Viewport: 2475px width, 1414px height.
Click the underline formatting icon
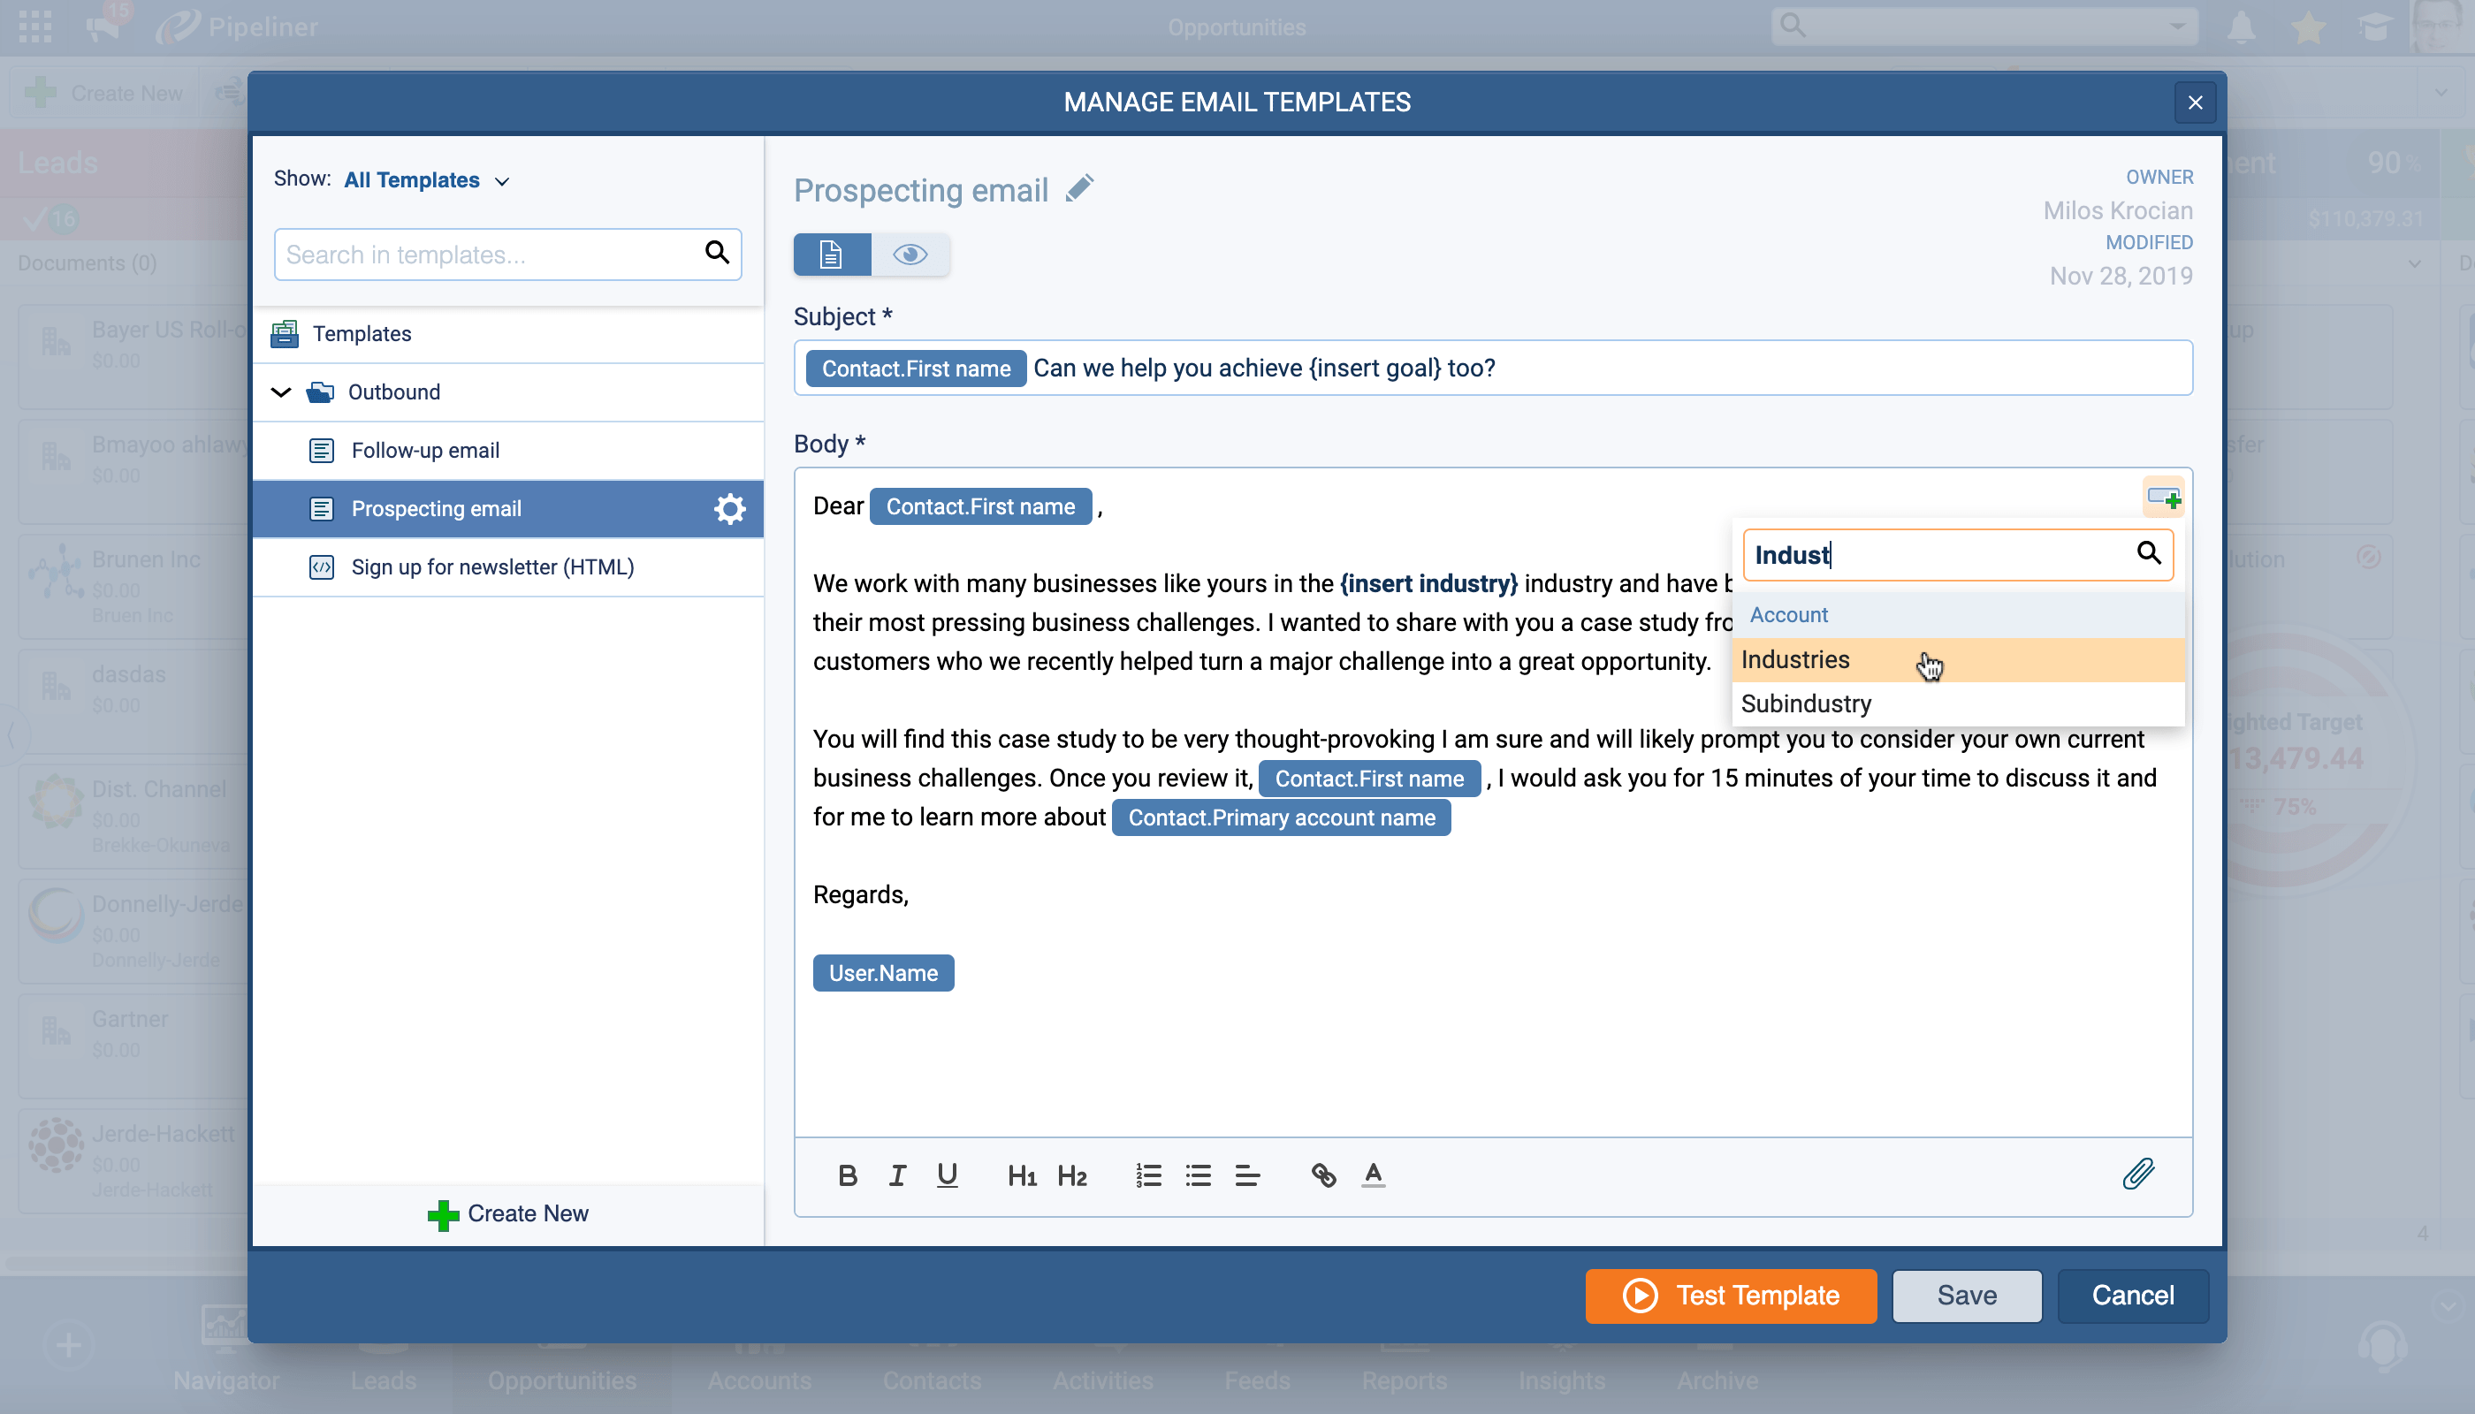click(947, 1176)
